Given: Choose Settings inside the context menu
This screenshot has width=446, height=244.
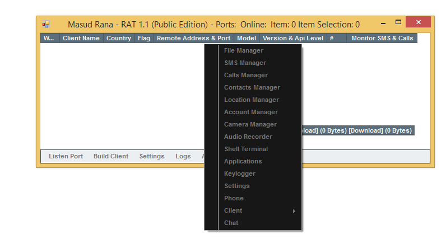Looking at the screenshot, I should click(236, 186).
